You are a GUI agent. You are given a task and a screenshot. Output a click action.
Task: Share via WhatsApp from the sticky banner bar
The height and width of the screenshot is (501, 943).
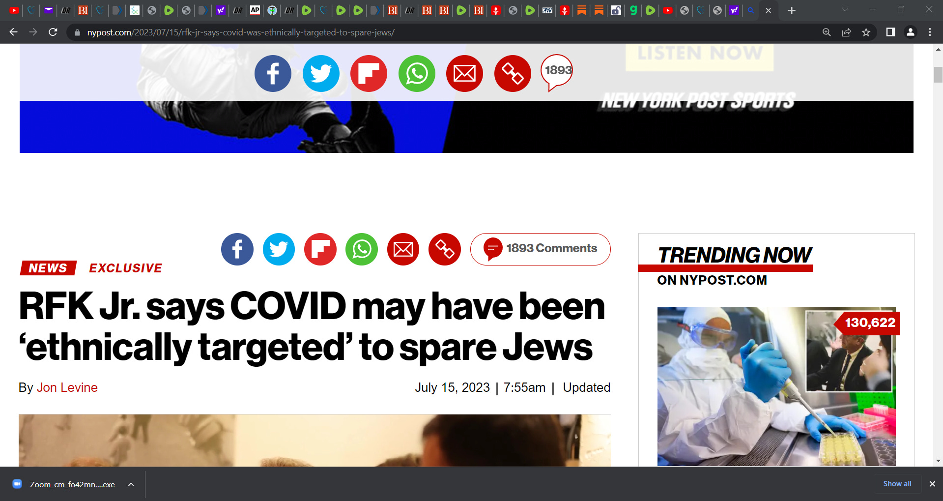click(x=417, y=74)
